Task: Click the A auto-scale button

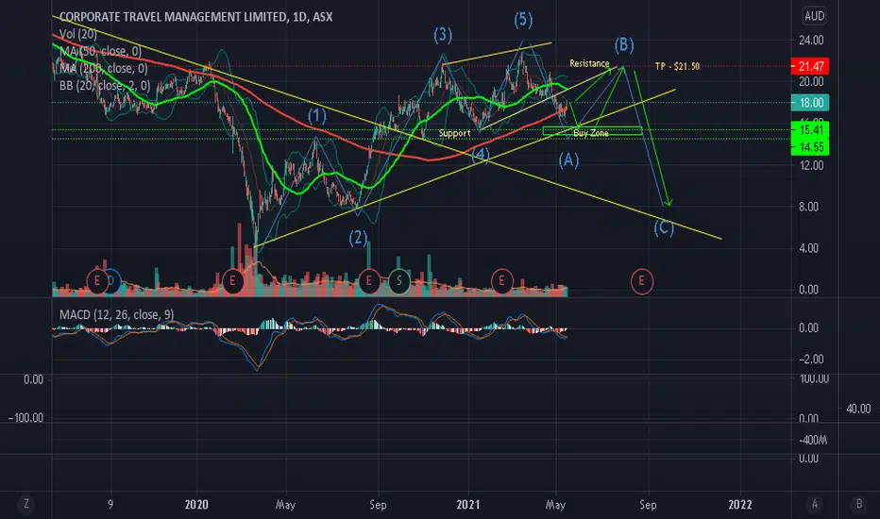Action: [814, 504]
